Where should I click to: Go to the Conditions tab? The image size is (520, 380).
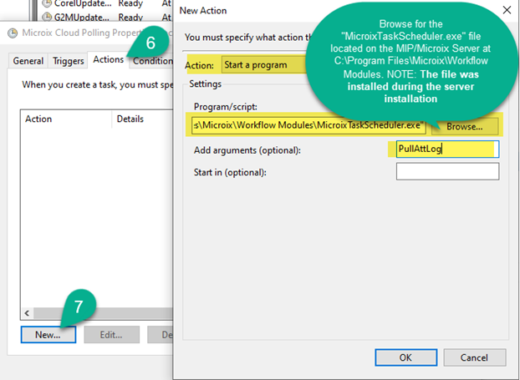tap(153, 60)
